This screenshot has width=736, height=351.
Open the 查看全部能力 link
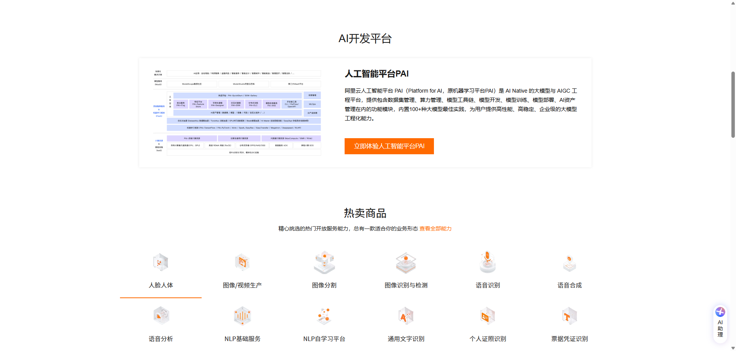pos(435,229)
